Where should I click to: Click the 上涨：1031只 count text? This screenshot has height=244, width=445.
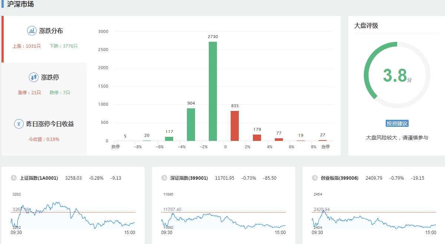(26, 46)
